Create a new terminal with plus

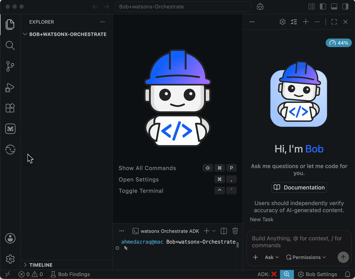207,231
